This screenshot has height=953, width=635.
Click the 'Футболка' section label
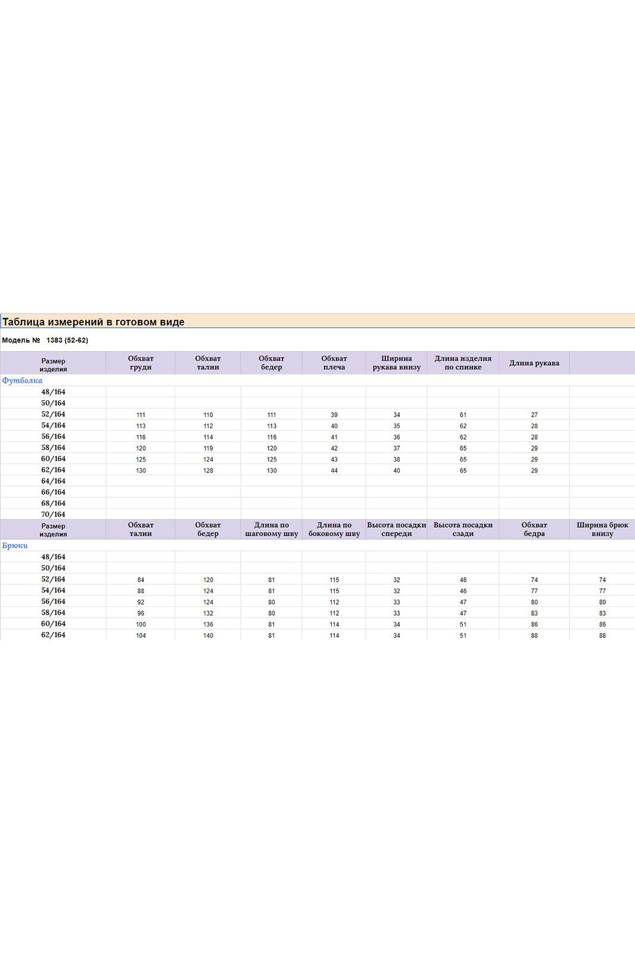(22, 380)
